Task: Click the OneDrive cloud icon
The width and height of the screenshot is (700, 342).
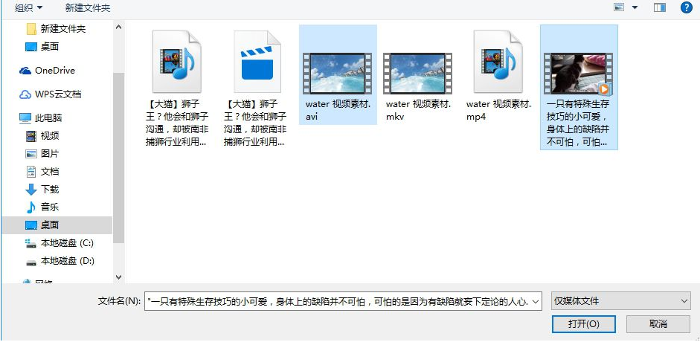Action: (x=25, y=71)
